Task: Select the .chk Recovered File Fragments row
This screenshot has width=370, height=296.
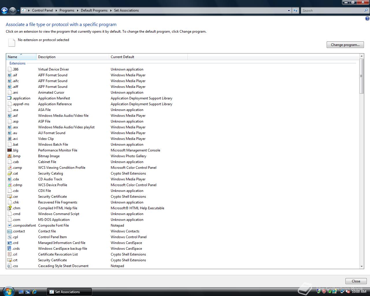Action: coord(182,202)
